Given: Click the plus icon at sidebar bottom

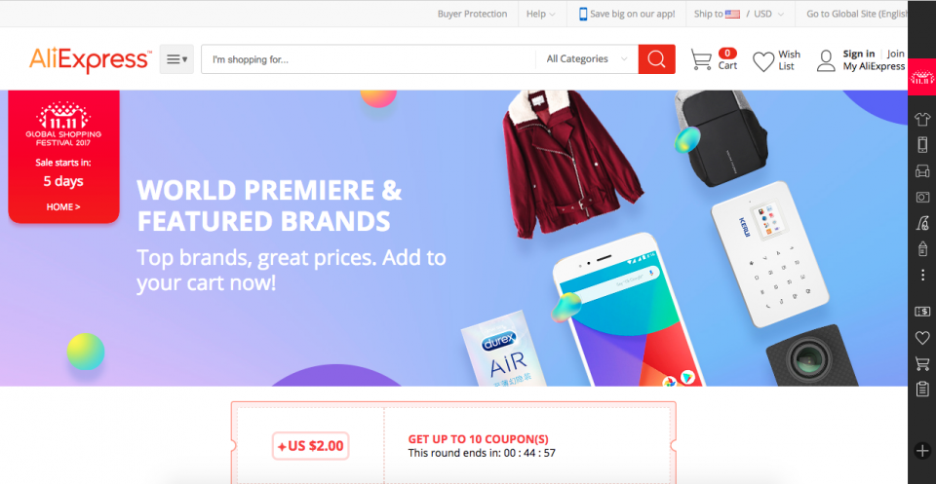Looking at the screenshot, I should point(922,451).
